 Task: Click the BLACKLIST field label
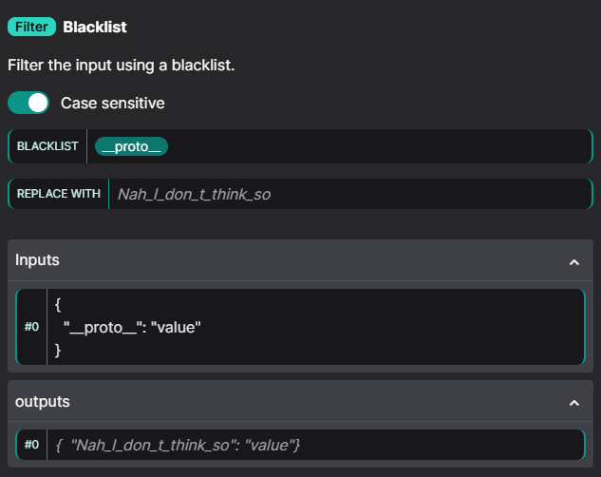pyautogui.click(x=47, y=146)
